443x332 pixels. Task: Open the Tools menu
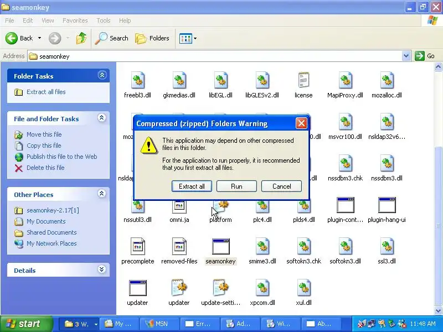[104, 20]
